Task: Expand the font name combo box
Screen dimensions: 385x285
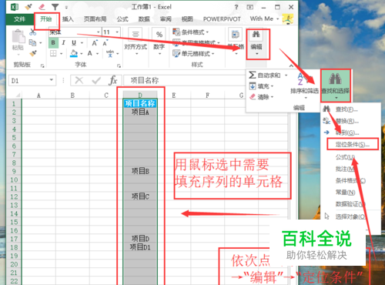Action: coord(99,32)
